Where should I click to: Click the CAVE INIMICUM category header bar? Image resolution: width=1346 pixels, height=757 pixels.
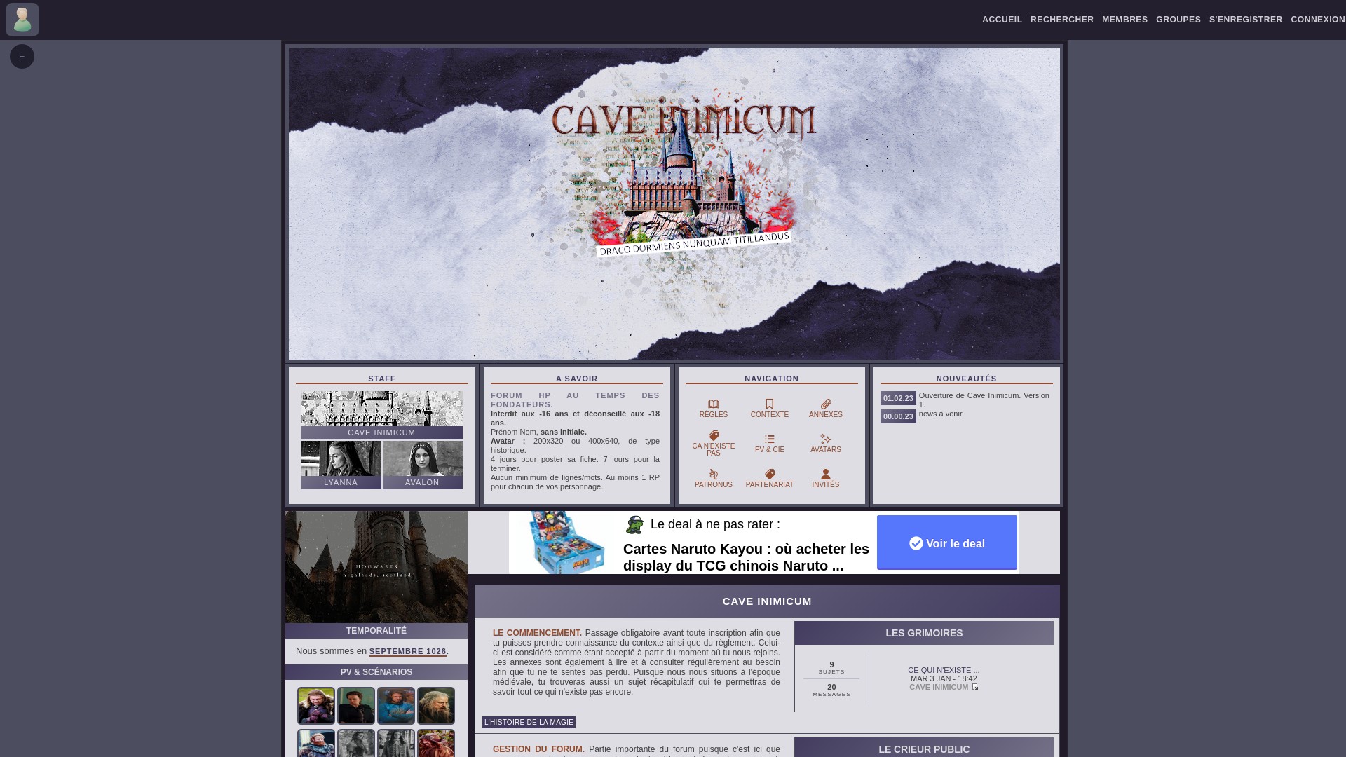(767, 601)
